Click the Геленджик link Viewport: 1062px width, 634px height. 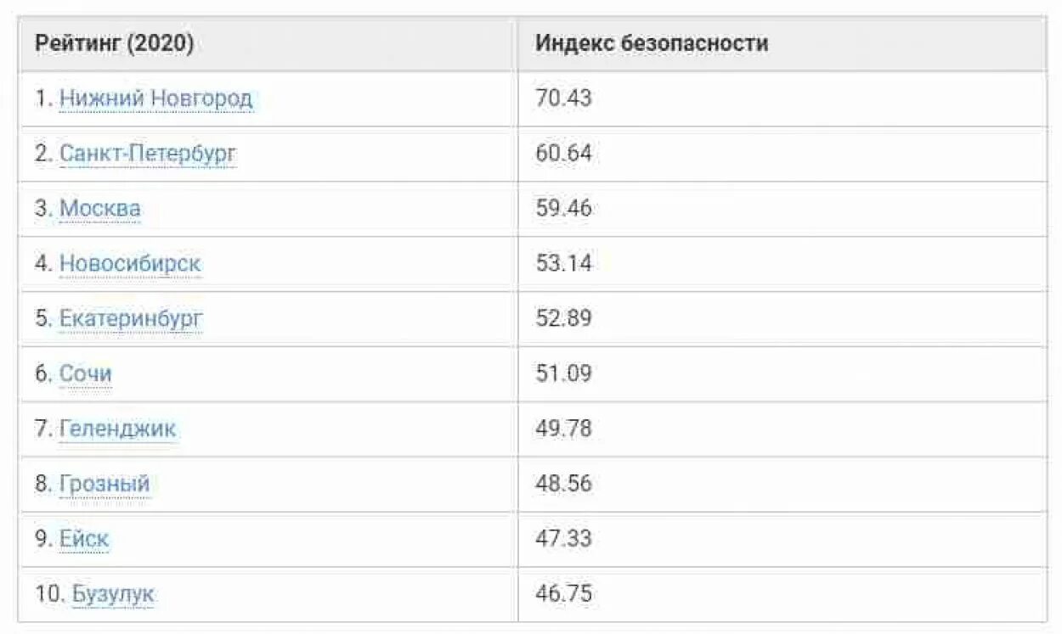tap(117, 429)
